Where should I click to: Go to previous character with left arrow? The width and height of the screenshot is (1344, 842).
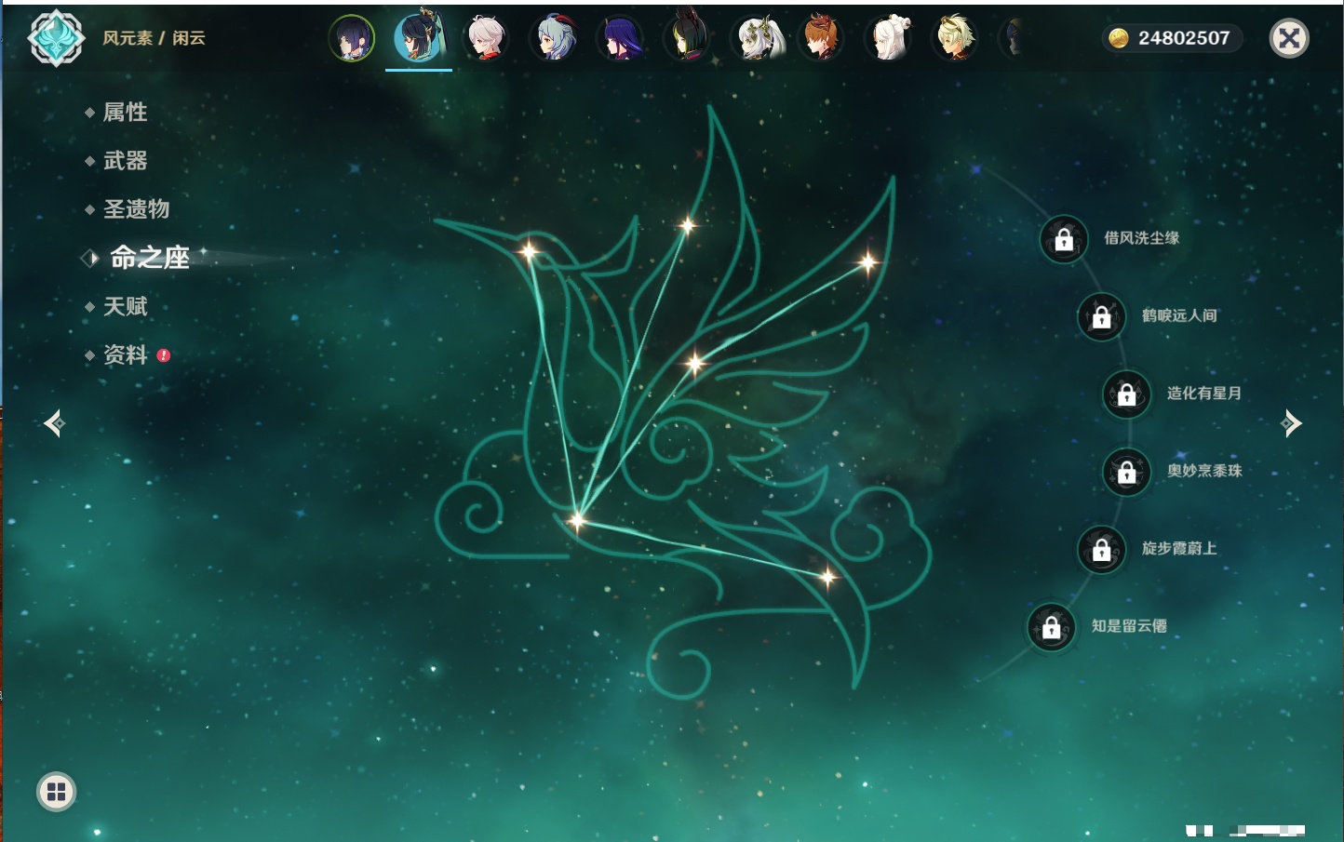pyautogui.click(x=54, y=423)
